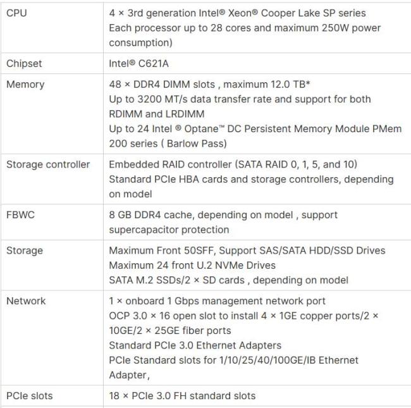Click the 3200 MT/s data transfer rate line
Image resolution: width=411 pixels, height=408 pixels.
coord(240,99)
